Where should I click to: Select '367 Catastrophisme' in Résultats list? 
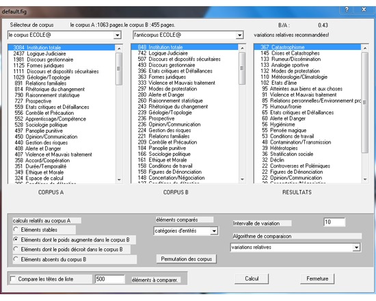pos(308,47)
